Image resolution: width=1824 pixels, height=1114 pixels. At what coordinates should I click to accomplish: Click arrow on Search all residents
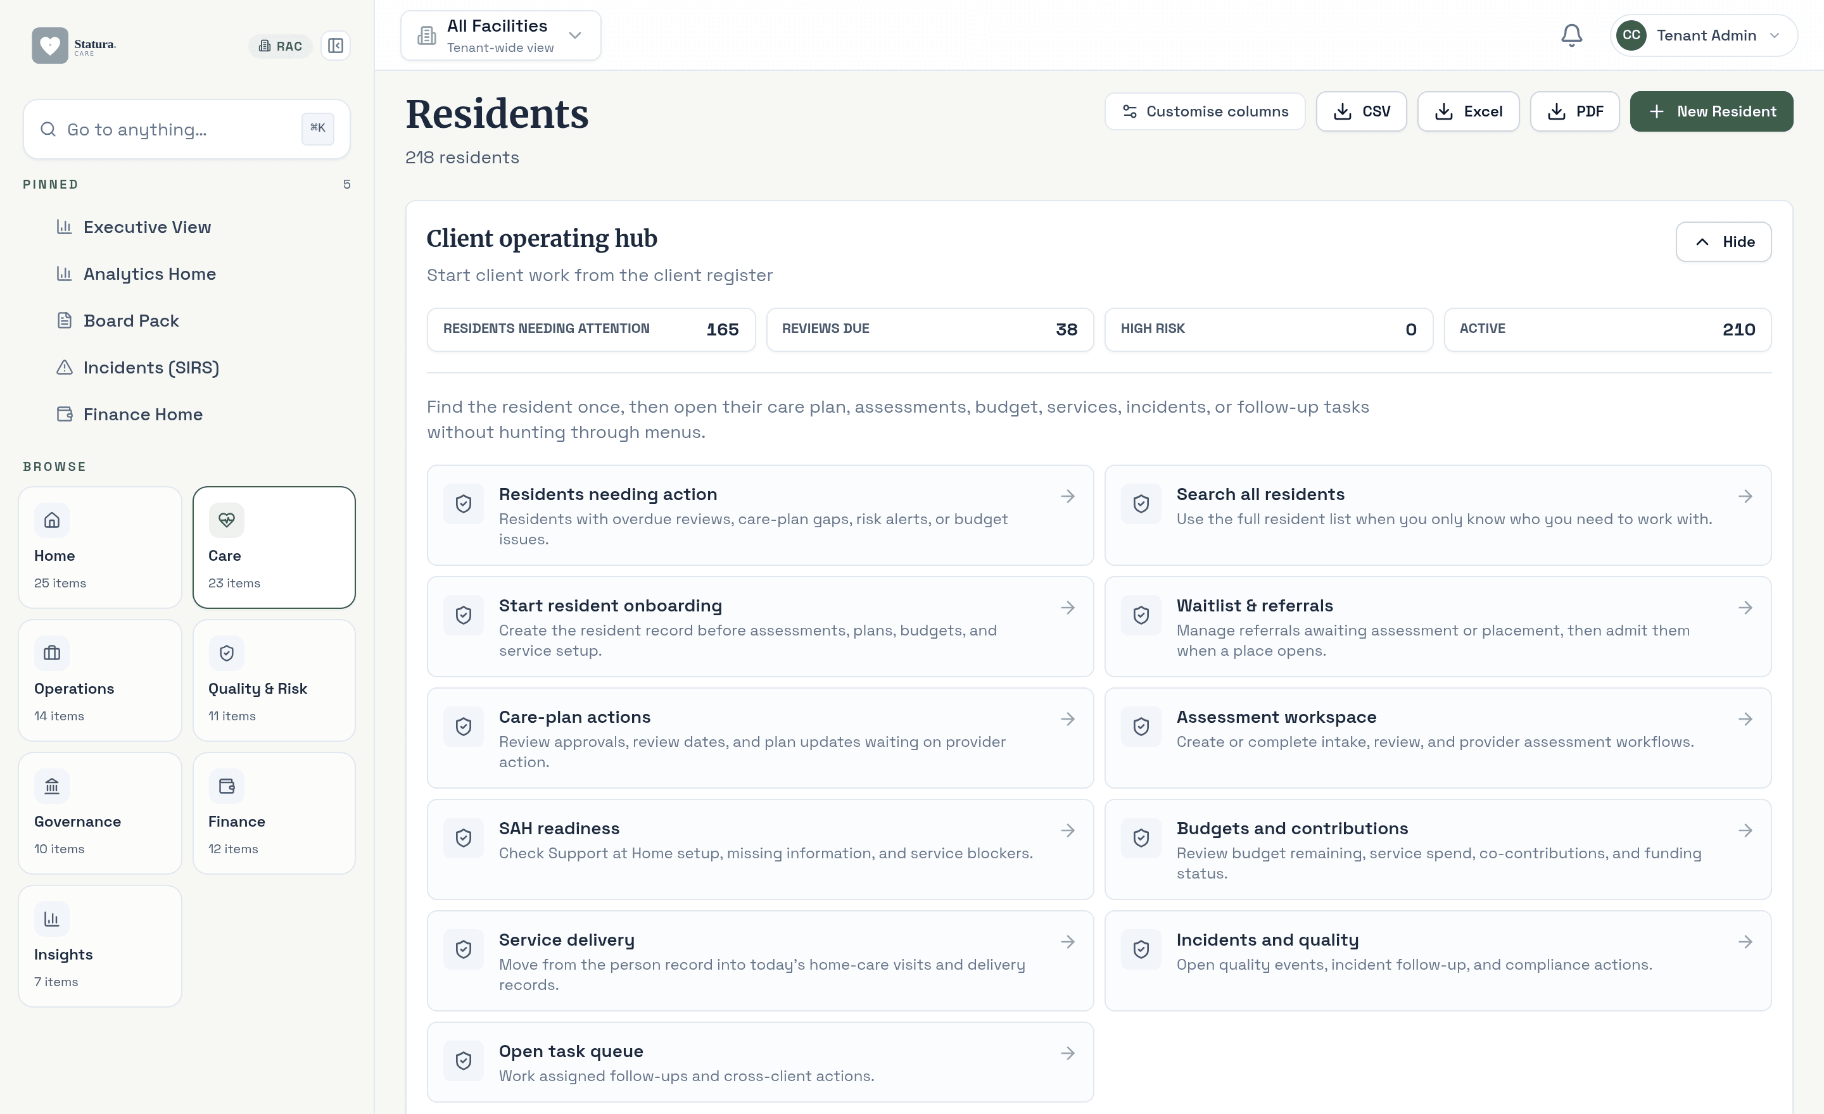(x=1745, y=496)
